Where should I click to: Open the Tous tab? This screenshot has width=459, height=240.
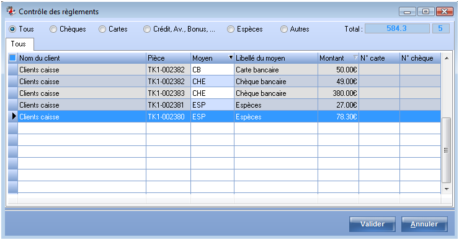(x=19, y=44)
